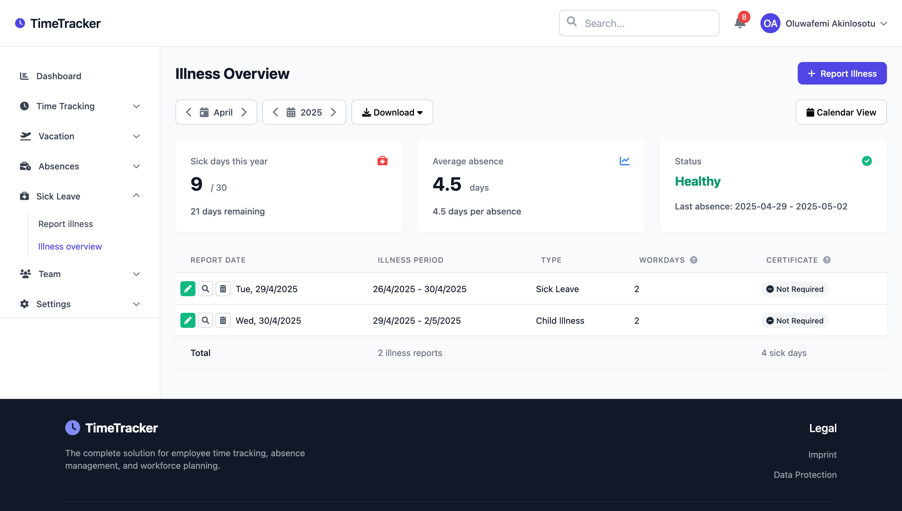Image resolution: width=902 pixels, height=511 pixels.
Task: View details of the Wed, 30/4/2025 report
Action: coord(205,320)
